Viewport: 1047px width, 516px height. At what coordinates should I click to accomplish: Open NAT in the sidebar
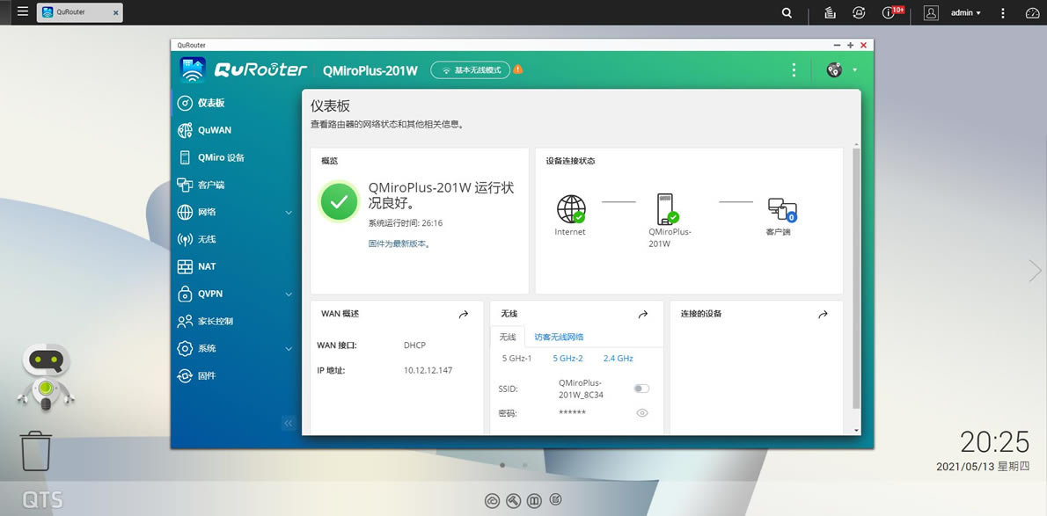pyautogui.click(x=233, y=266)
